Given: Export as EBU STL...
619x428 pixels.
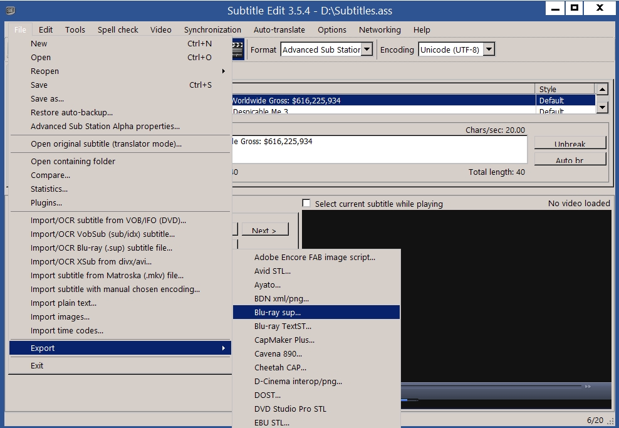Looking at the screenshot, I should pyautogui.click(x=316, y=422).
